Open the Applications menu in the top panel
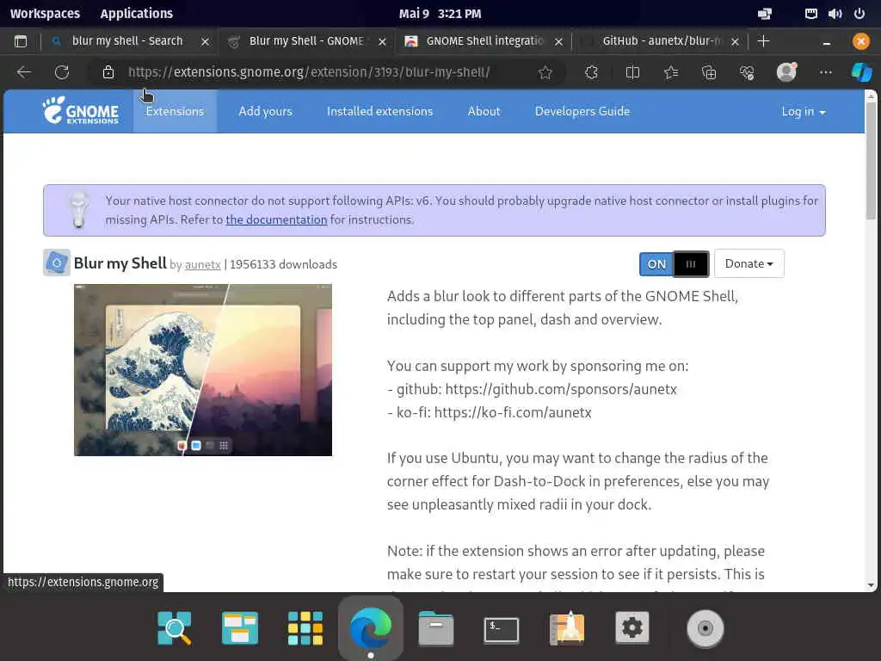Viewport: 881px width, 661px height. click(x=137, y=14)
